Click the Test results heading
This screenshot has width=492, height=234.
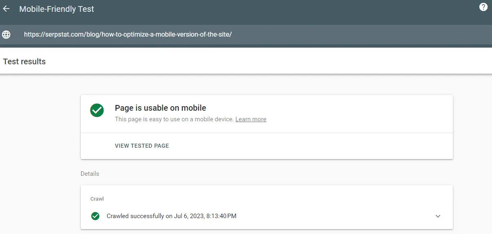coord(24,62)
